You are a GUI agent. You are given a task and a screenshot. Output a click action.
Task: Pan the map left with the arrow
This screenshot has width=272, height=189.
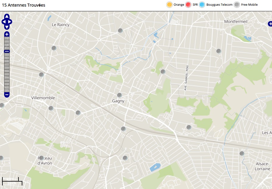(3, 22)
